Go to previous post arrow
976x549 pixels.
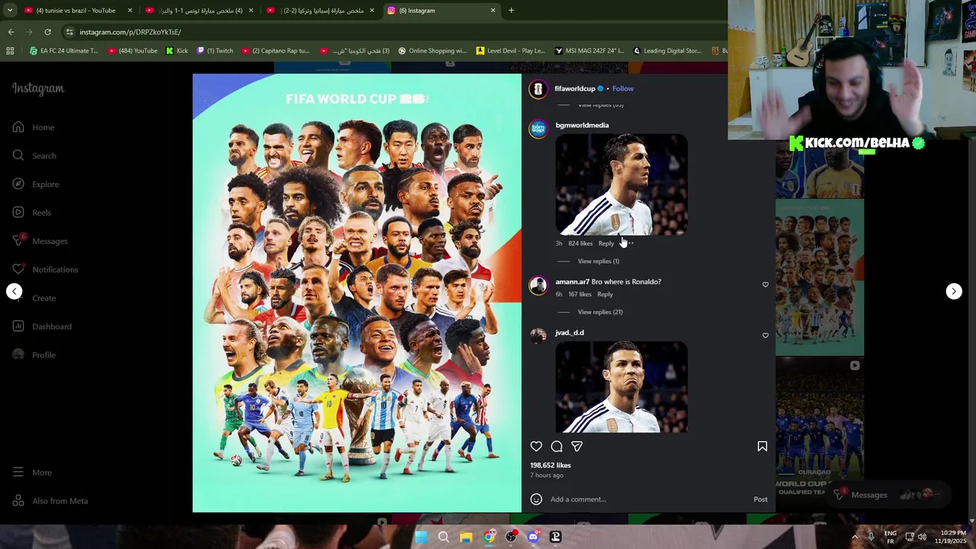(14, 291)
